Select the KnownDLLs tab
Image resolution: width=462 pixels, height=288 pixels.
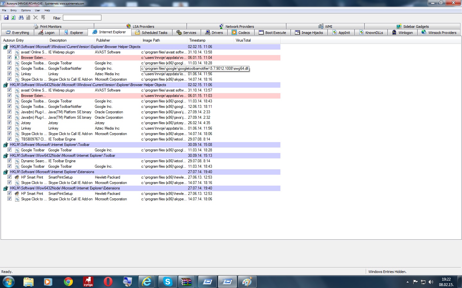371,33
